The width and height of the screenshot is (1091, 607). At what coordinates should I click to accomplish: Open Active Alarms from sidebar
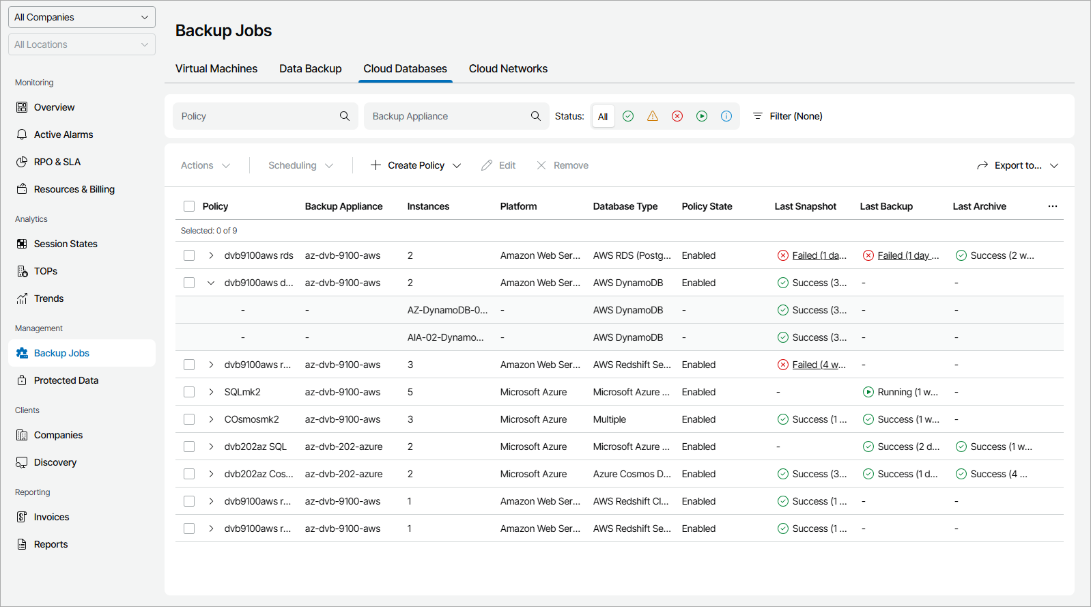[63, 135]
